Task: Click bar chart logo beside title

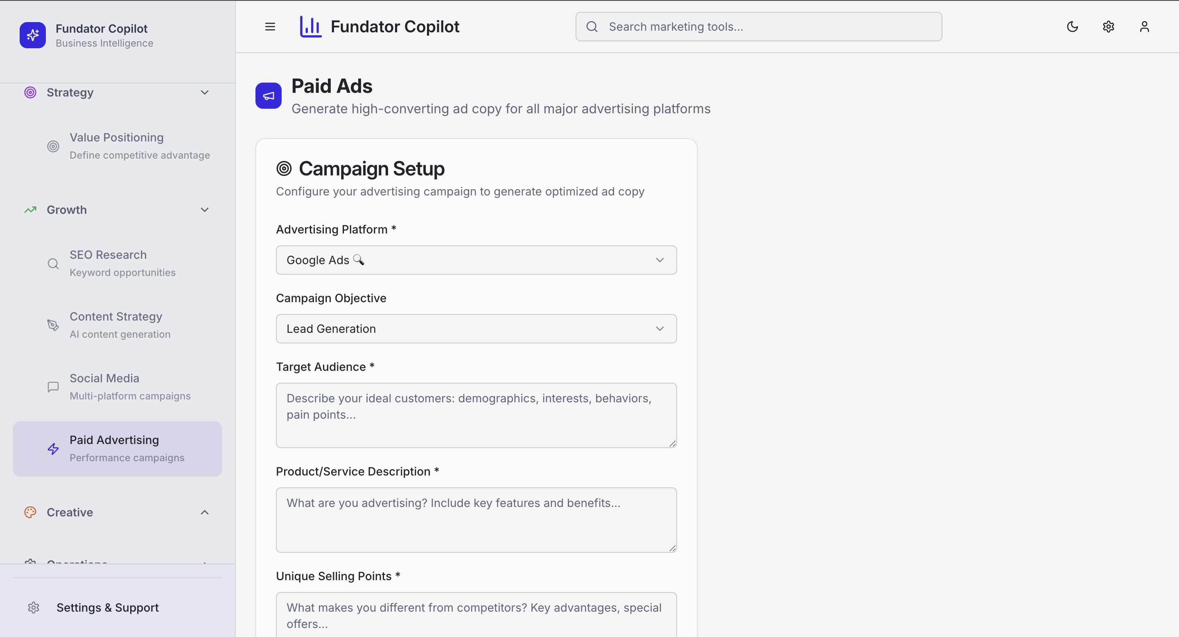Action: coord(310,27)
